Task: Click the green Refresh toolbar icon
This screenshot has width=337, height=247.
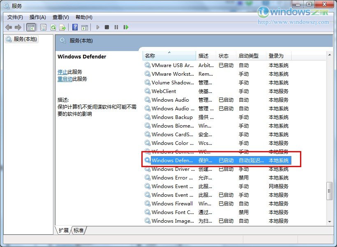Action: click(x=53, y=27)
